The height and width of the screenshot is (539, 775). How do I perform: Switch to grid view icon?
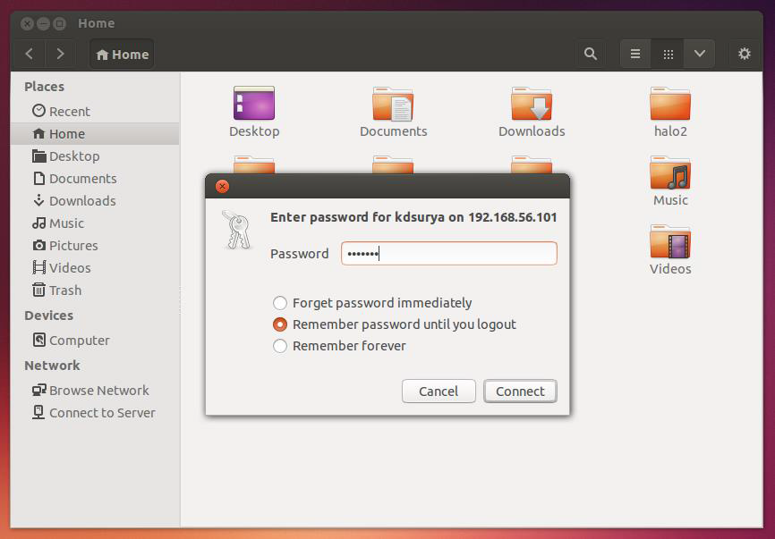(668, 54)
